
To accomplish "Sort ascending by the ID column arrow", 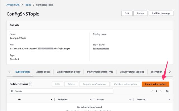I will click(51, 100).
